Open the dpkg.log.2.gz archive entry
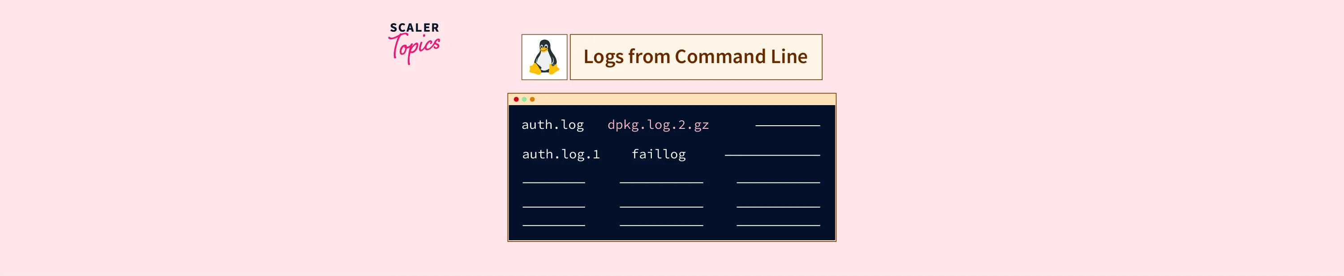Screen dimensions: 1344x276 click(x=658, y=125)
